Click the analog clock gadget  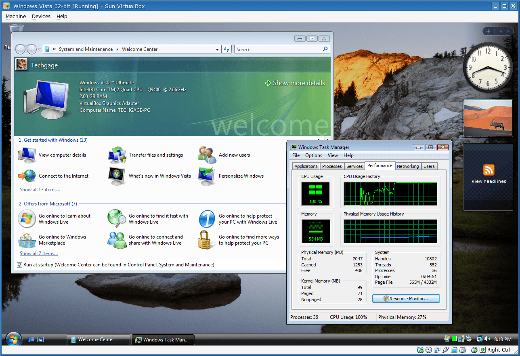point(487,67)
